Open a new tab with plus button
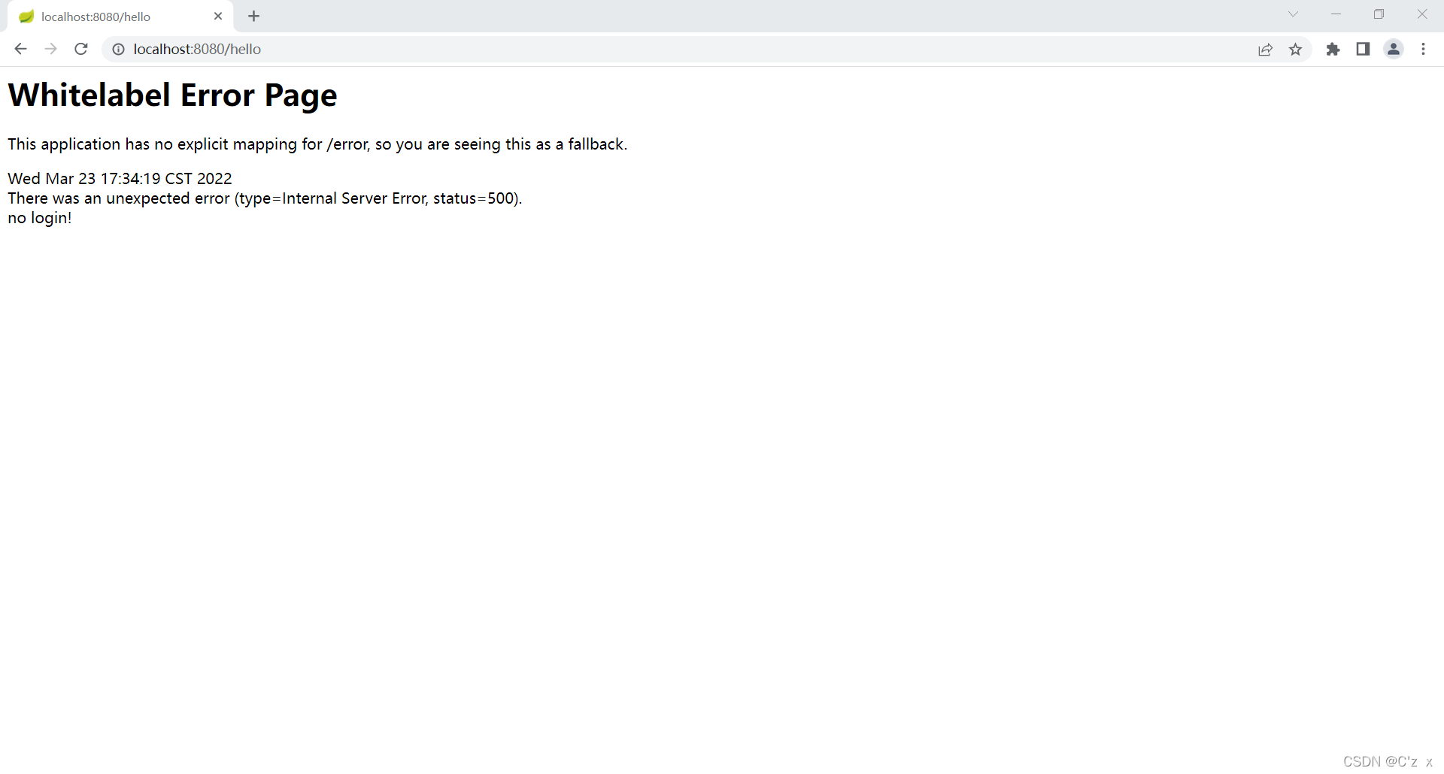This screenshot has width=1444, height=774. [253, 16]
